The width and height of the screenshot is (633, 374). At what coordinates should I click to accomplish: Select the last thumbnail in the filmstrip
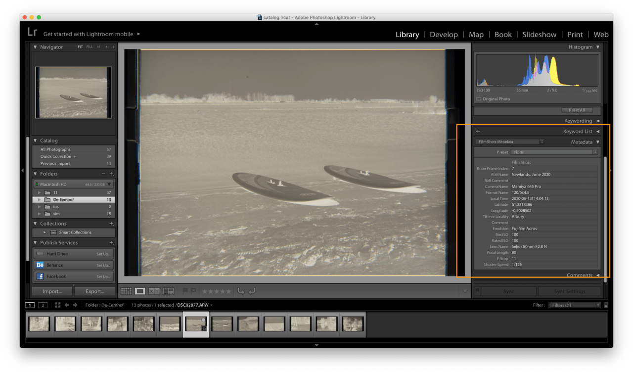[353, 324]
